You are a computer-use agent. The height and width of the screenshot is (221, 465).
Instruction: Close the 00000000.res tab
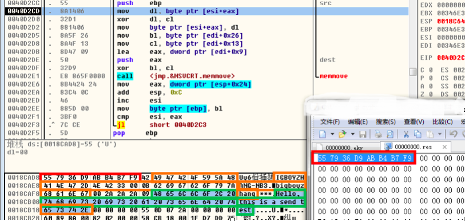pyautogui.click(x=444, y=147)
